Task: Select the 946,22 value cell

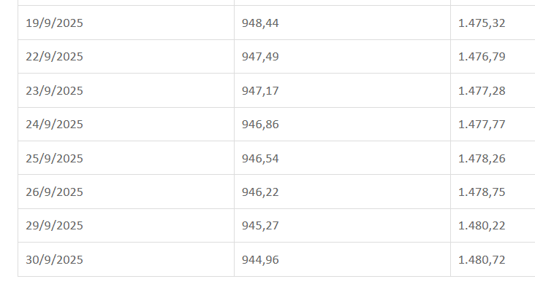Action: pos(342,192)
